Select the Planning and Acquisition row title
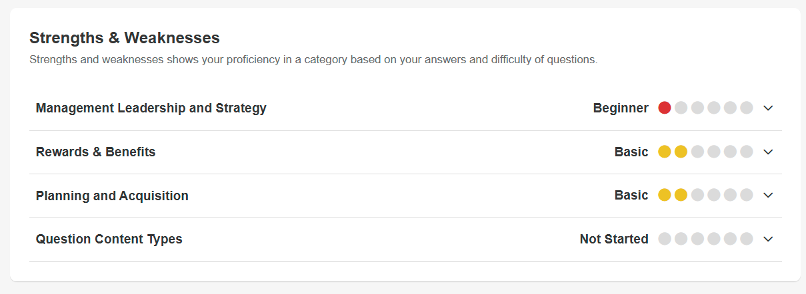Image resolution: width=806 pixels, height=294 pixels. point(112,196)
